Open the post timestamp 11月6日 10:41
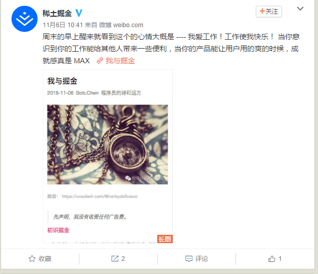This screenshot has width=318, height=274. click(x=63, y=25)
